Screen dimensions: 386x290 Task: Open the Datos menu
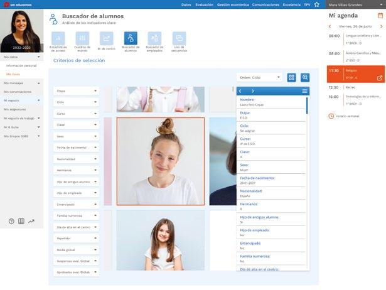click(186, 4)
